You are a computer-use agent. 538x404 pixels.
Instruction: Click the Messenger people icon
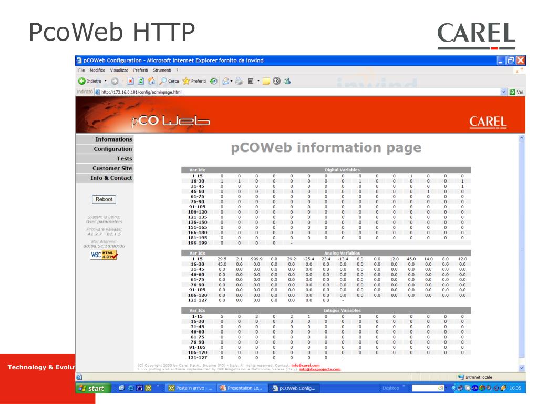[x=287, y=81]
